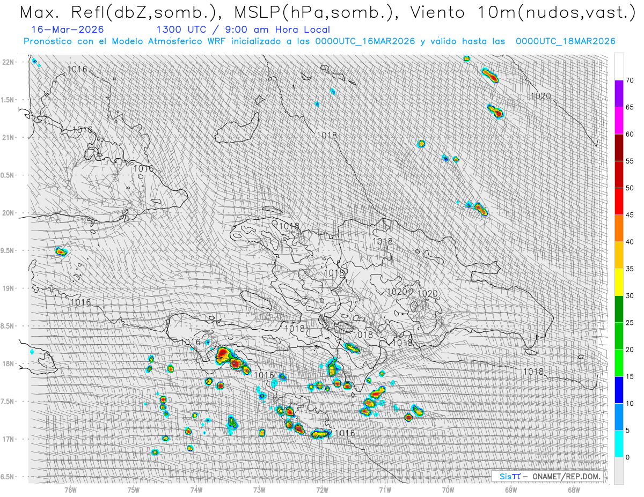The width and height of the screenshot is (644, 497).
Task: Click longitude label '73W'
Action: tap(259, 489)
